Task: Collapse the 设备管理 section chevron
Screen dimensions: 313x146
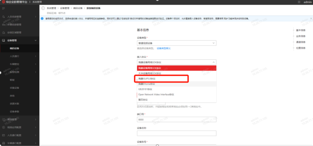Action: point(36,41)
